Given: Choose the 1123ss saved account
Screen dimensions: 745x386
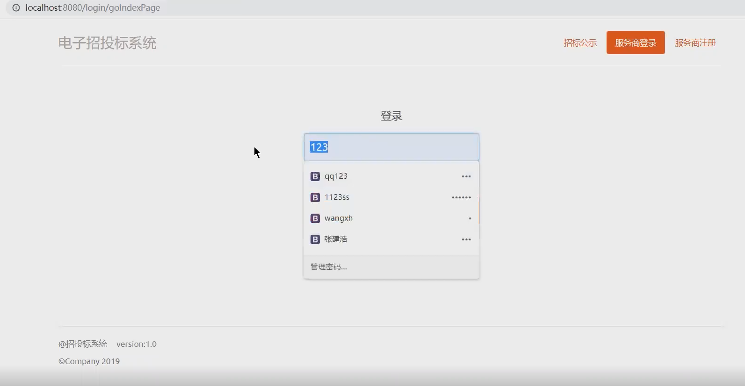Looking at the screenshot, I should (x=391, y=197).
